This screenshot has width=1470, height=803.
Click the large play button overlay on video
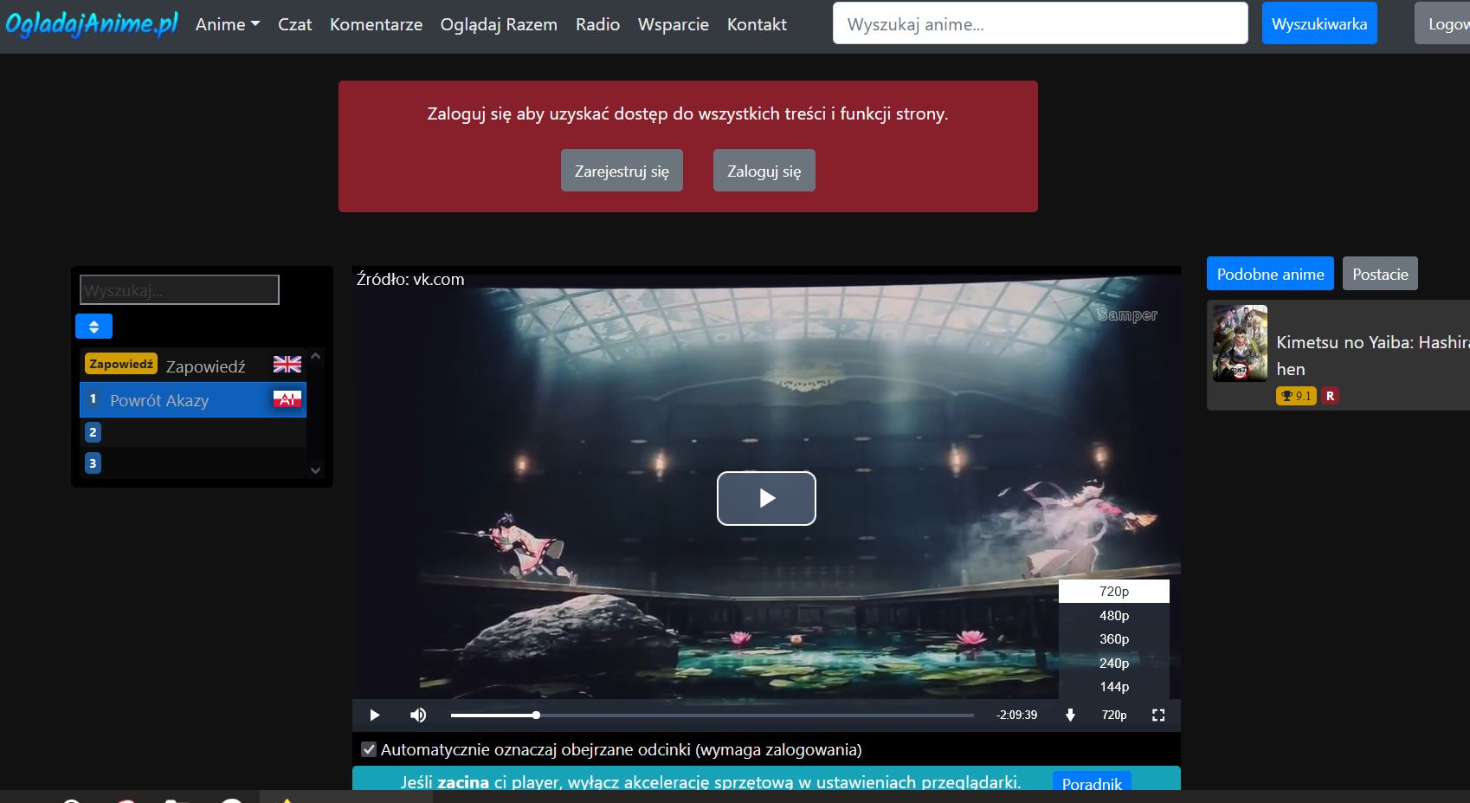pos(765,498)
